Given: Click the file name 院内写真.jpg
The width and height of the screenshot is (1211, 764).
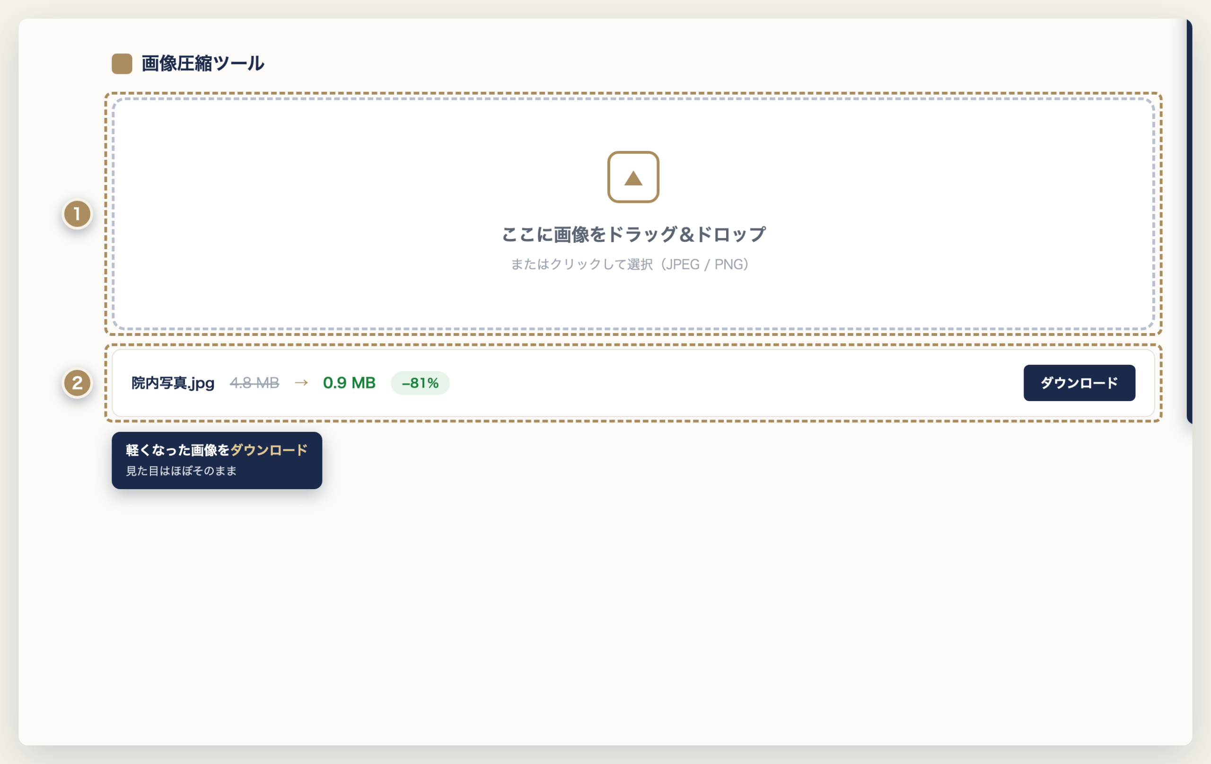Looking at the screenshot, I should [173, 383].
